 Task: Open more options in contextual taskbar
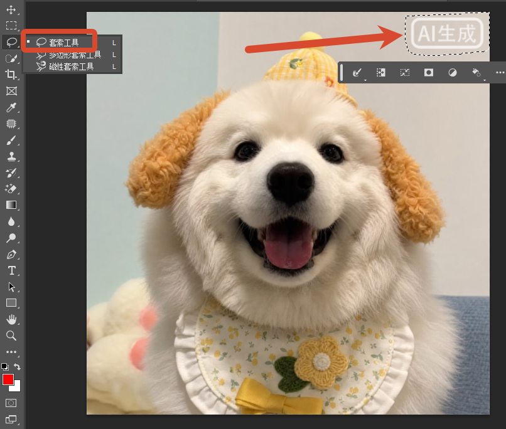click(x=500, y=73)
